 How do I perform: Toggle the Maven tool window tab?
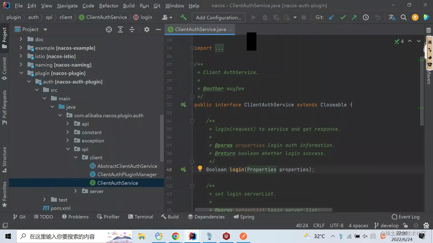[x=429, y=77]
